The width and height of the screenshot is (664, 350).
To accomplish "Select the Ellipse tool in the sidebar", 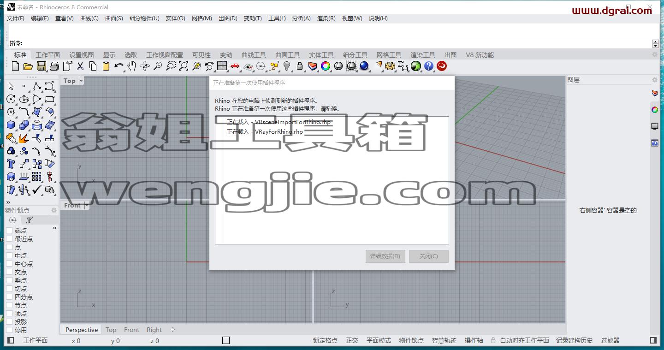I will click(x=24, y=99).
